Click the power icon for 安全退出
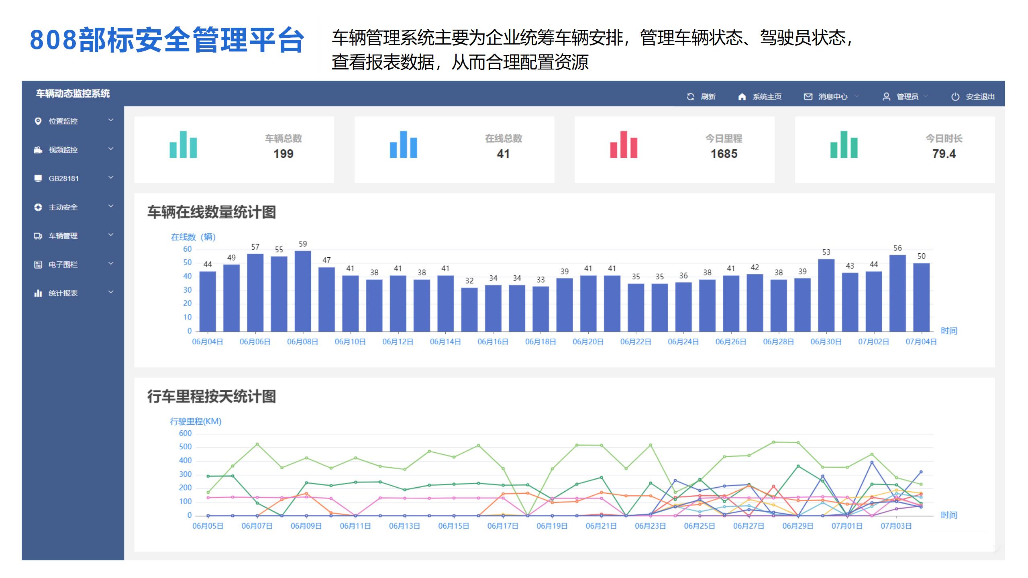 point(955,97)
